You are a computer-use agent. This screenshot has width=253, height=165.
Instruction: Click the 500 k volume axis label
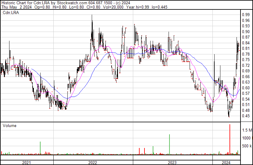(247, 146)
